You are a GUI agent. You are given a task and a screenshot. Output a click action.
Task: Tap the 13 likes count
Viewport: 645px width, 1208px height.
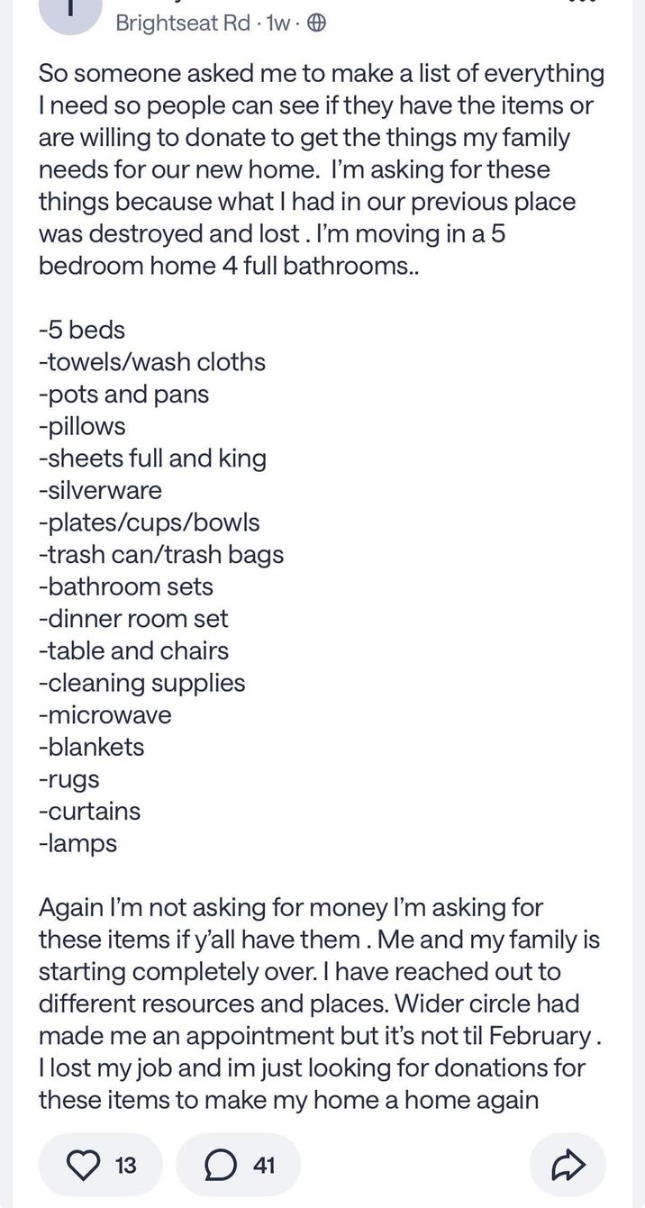point(126,1165)
